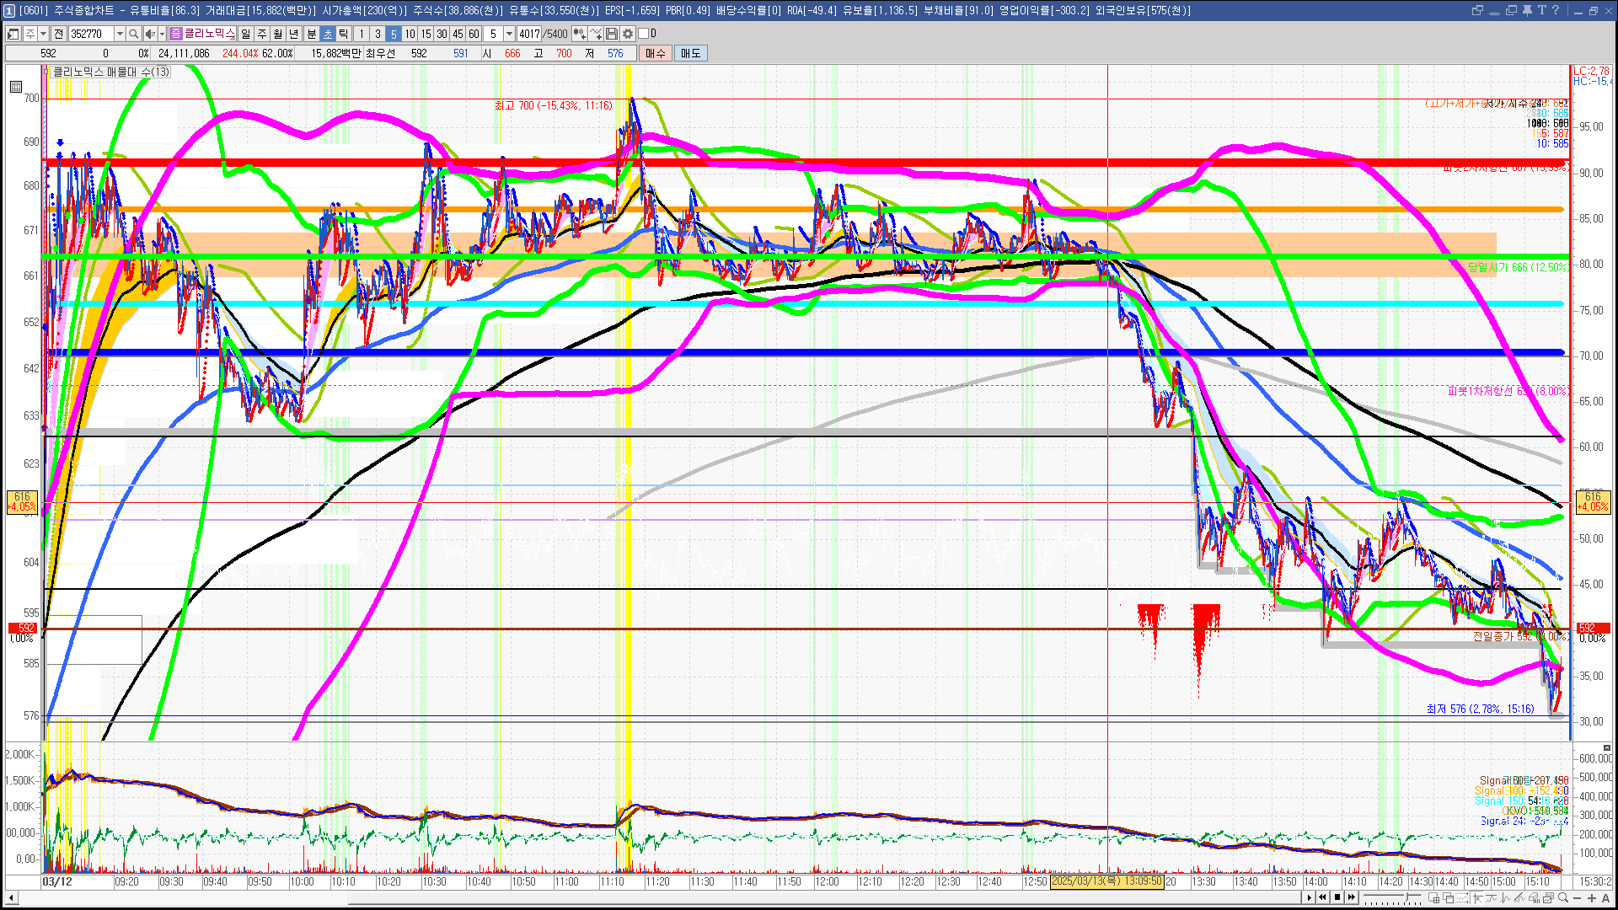The image size is (1618, 910).
Task: Select the 5-minute interval button
Action: click(393, 34)
